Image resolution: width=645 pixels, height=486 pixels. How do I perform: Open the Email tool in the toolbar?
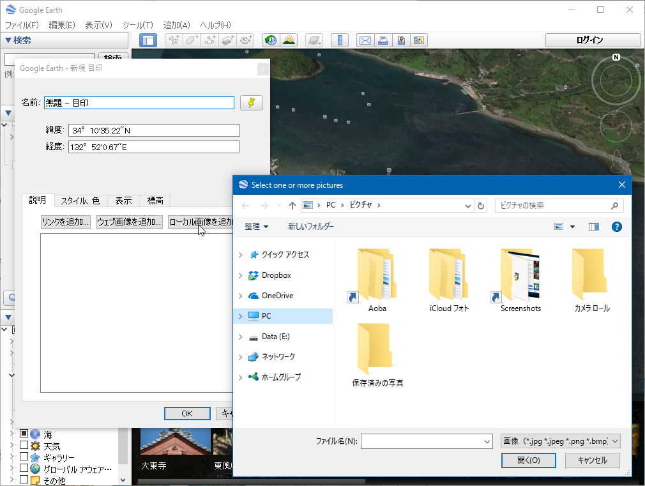(366, 40)
